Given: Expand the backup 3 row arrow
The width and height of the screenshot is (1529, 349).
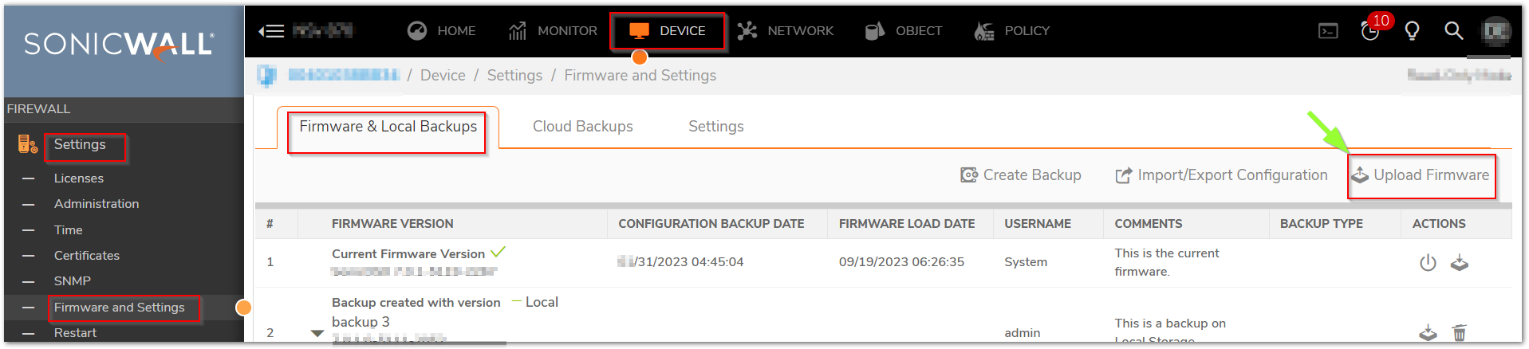Looking at the screenshot, I should click(317, 333).
